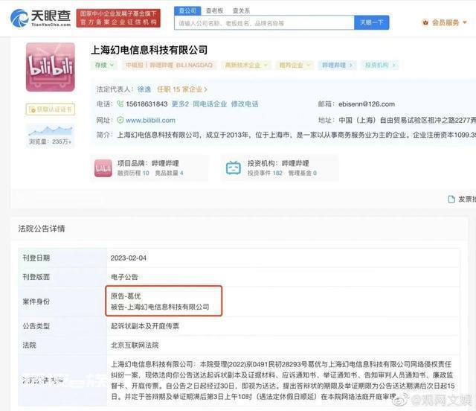The height and width of the screenshot is (411, 476).
Task: Click the bilibili company logo image
Action: pyautogui.click(x=51, y=67)
